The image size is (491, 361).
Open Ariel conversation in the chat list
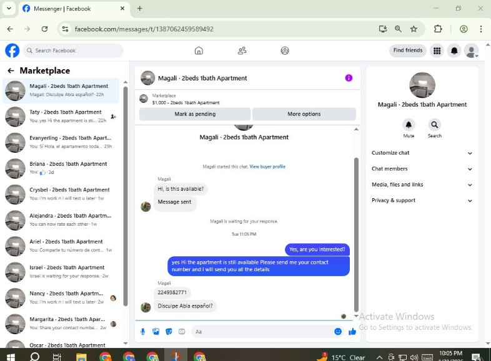coord(61,246)
